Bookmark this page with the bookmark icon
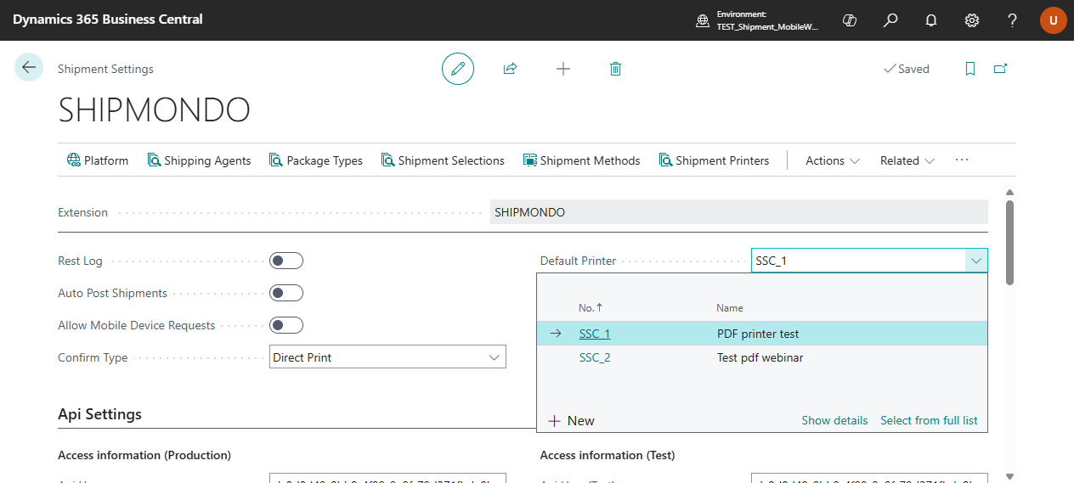The height and width of the screenshot is (483, 1074). (x=970, y=69)
